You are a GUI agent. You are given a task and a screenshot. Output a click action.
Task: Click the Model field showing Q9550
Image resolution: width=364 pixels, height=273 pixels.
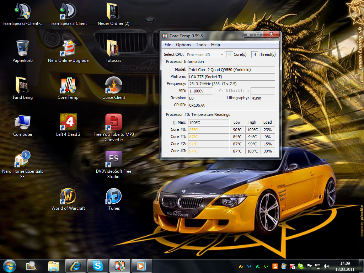click(x=231, y=70)
